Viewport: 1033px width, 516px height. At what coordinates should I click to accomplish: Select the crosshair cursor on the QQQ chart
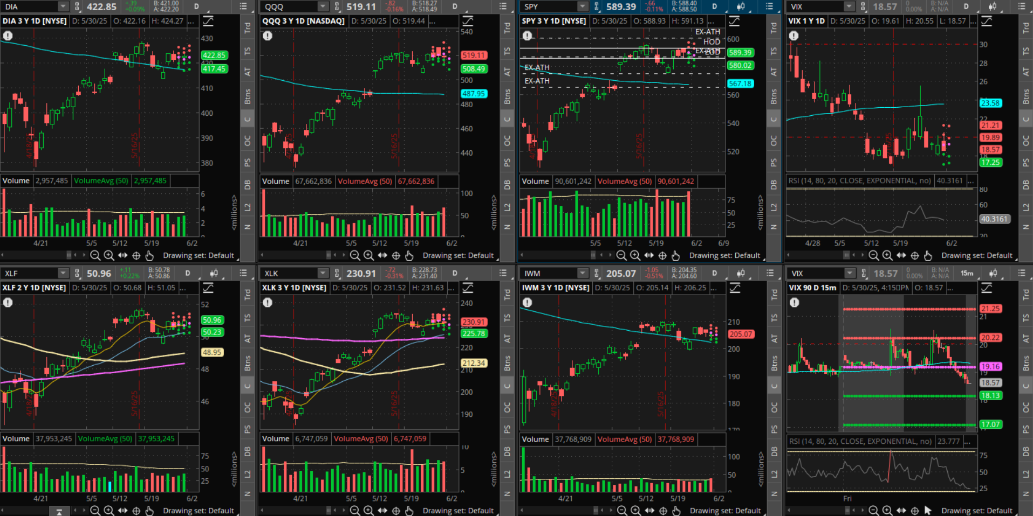tap(396, 255)
